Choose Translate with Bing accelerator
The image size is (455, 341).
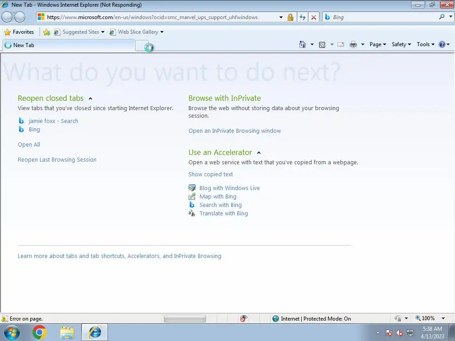224,214
